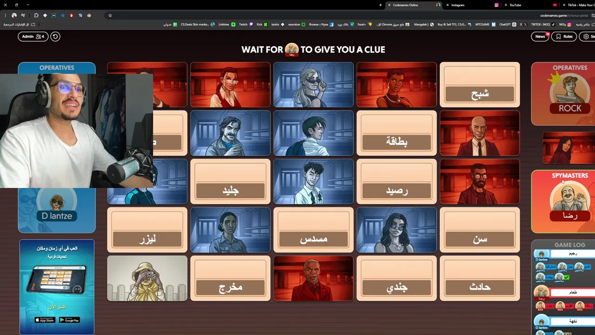Open the X bookmark
This screenshot has height=335, width=595.
pos(522,24)
